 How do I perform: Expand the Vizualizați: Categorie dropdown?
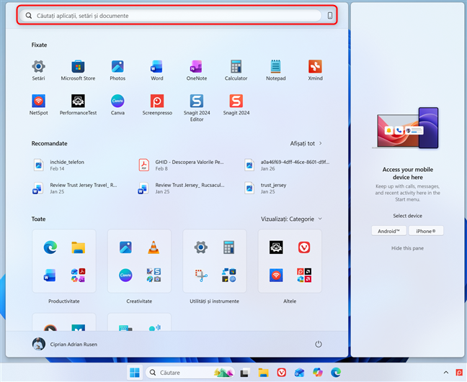[291, 219]
